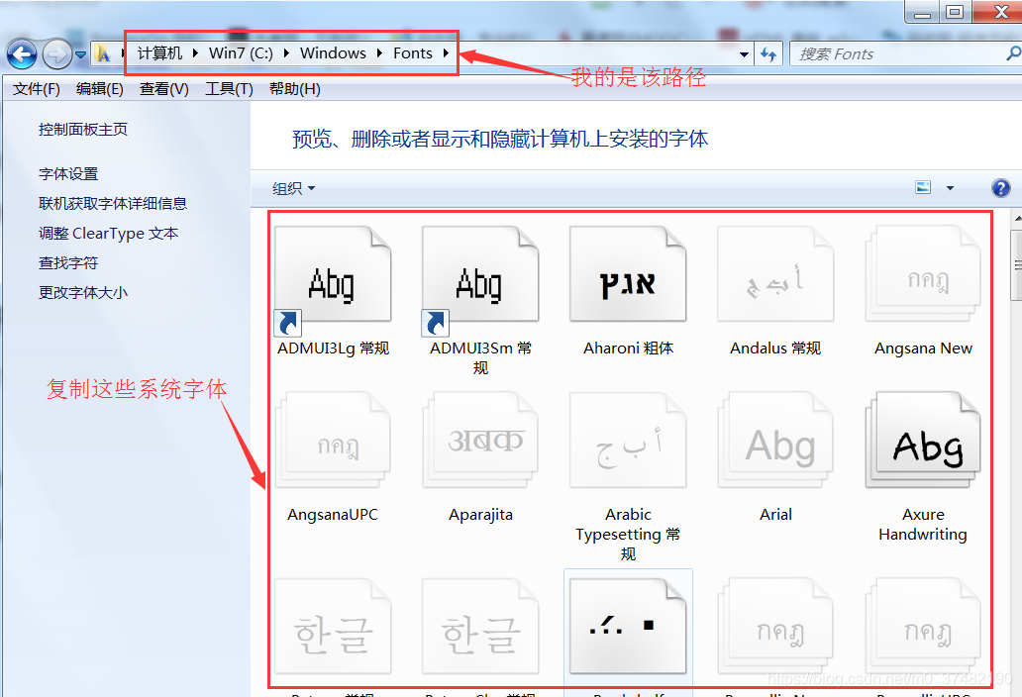Open the 查看(V) menu
Viewport: 1022px width, 697px height.
click(161, 88)
